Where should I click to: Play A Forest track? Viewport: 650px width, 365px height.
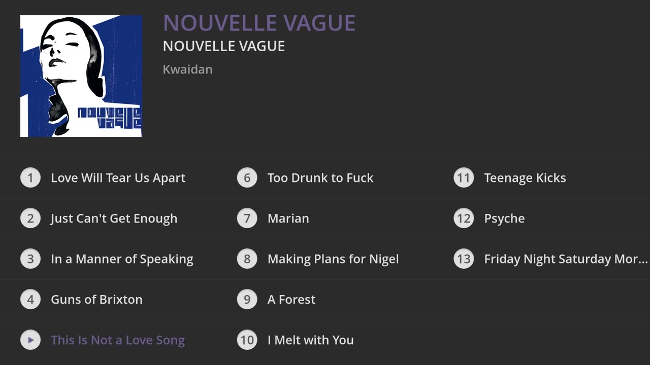(x=291, y=300)
